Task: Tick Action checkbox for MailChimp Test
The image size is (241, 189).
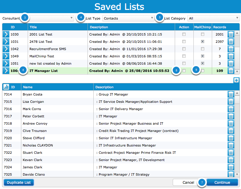Action: click(x=184, y=56)
